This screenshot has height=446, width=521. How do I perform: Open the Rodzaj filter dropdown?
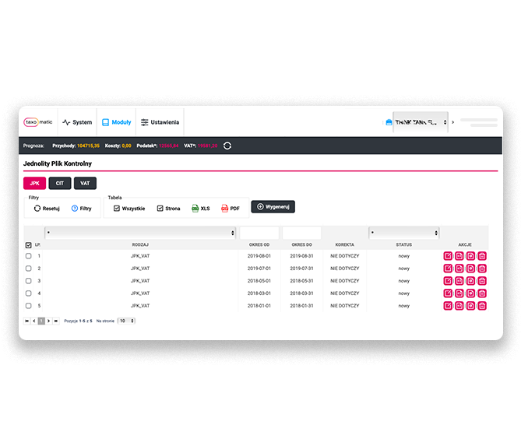(x=140, y=233)
